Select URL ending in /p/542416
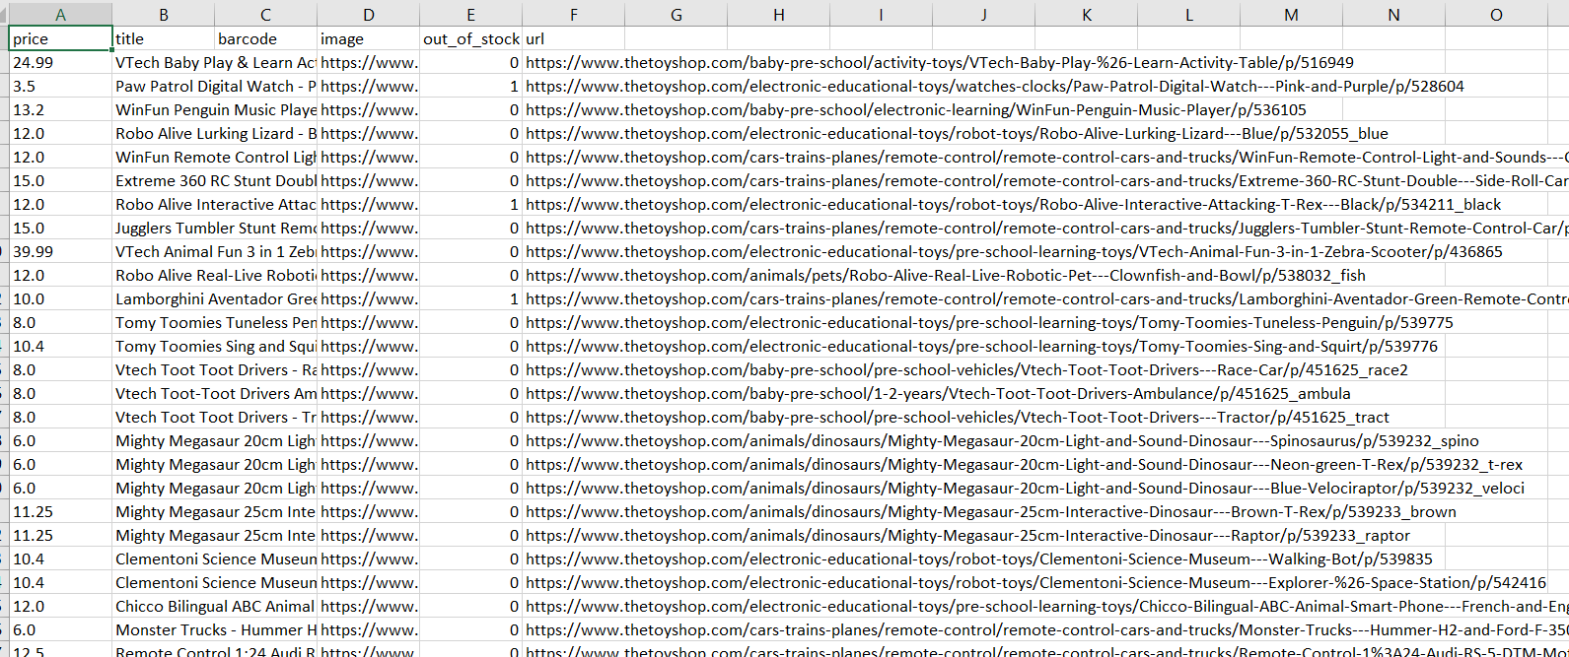This screenshot has width=1569, height=657. [1036, 582]
